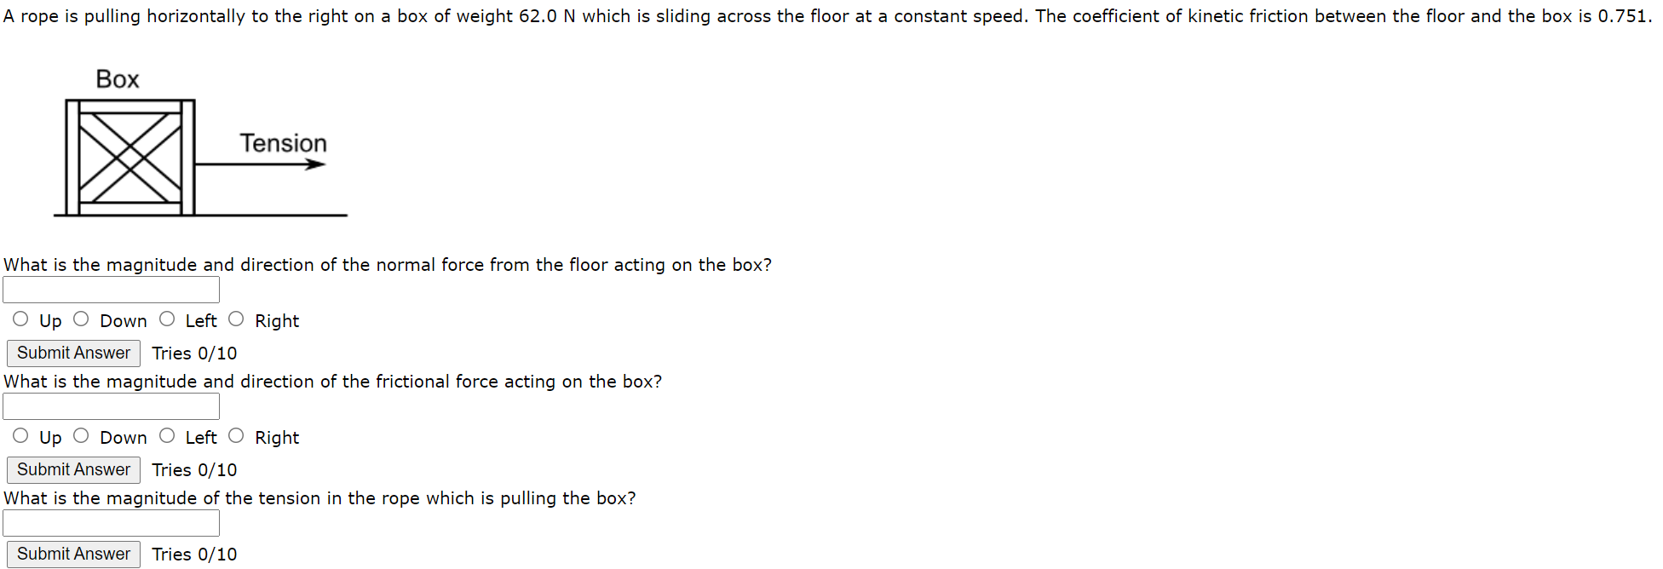Select "Left" for the frictional force direction
1663x569 pixels.
point(168,435)
